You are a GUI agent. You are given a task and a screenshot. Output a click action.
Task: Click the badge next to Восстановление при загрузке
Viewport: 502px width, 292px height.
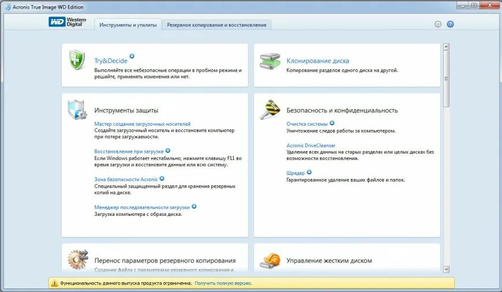coord(168,151)
